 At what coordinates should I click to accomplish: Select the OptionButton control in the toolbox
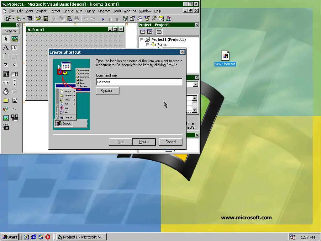14,65
